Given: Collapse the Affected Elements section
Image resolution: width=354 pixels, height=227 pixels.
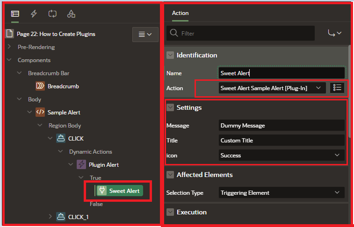Looking at the screenshot, I should pyautogui.click(x=170, y=175).
